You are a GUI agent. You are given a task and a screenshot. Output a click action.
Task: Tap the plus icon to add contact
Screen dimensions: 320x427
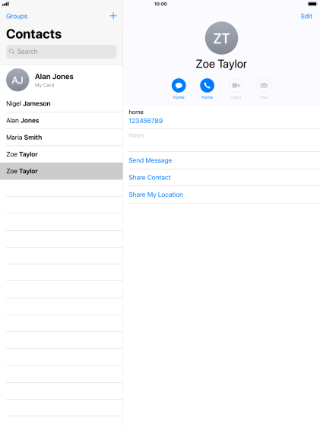(x=113, y=16)
